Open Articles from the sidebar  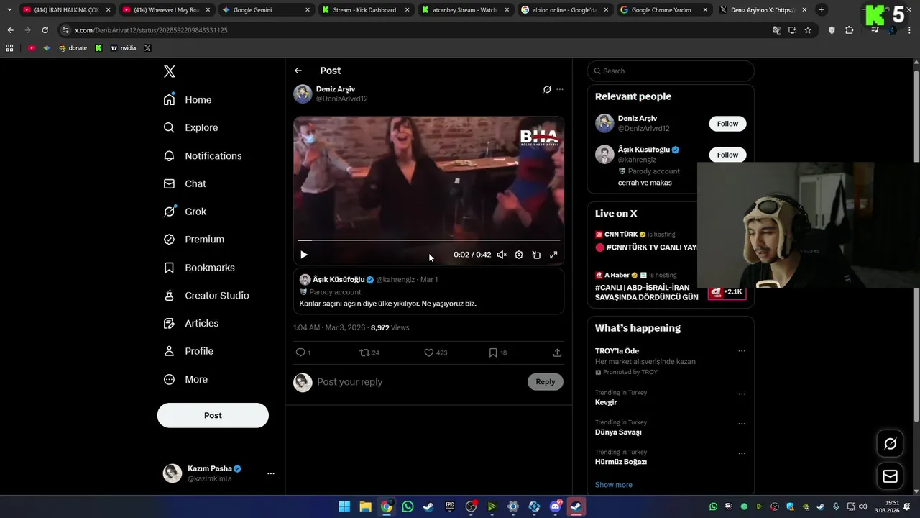click(191, 323)
